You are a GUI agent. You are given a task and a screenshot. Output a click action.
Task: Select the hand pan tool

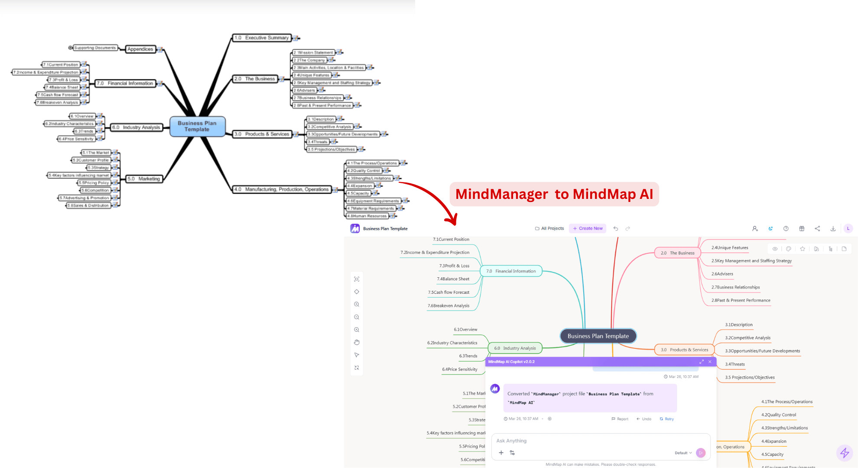(x=357, y=342)
